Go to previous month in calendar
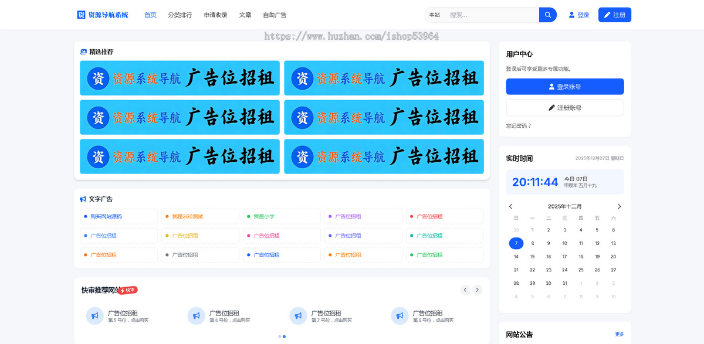The image size is (704, 344). pyautogui.click(x=510, y=206)
